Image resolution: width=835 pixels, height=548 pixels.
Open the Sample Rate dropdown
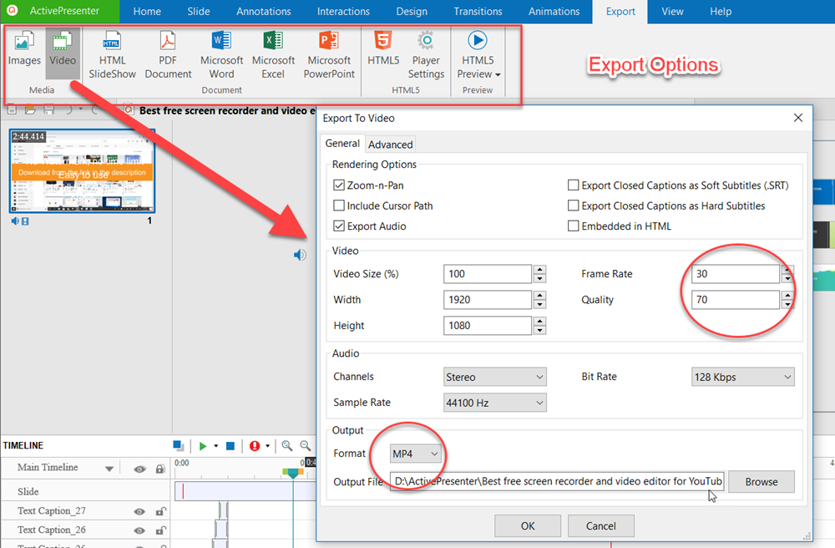point(494,403)
